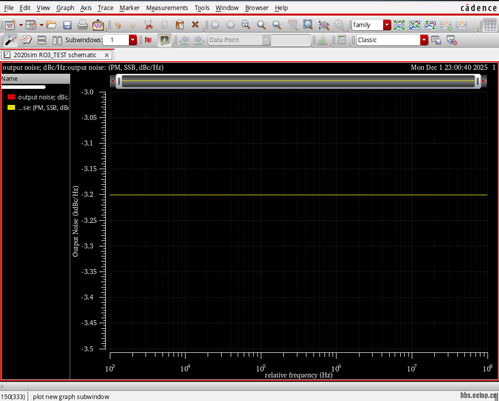Click the red flag marker icon
Screen dimensions: 499x401
click(148, 40)
